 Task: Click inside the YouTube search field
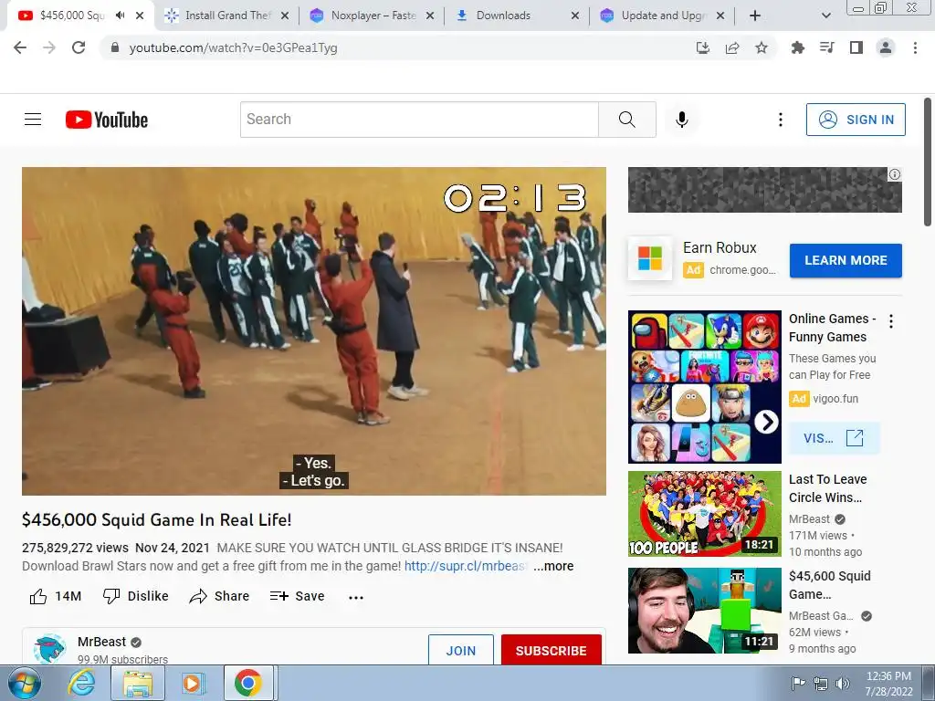pyautogui.click(x=419, y=120)
